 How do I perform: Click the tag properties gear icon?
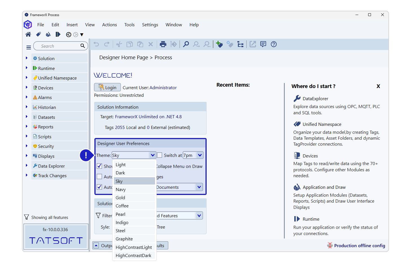point(230,44)
